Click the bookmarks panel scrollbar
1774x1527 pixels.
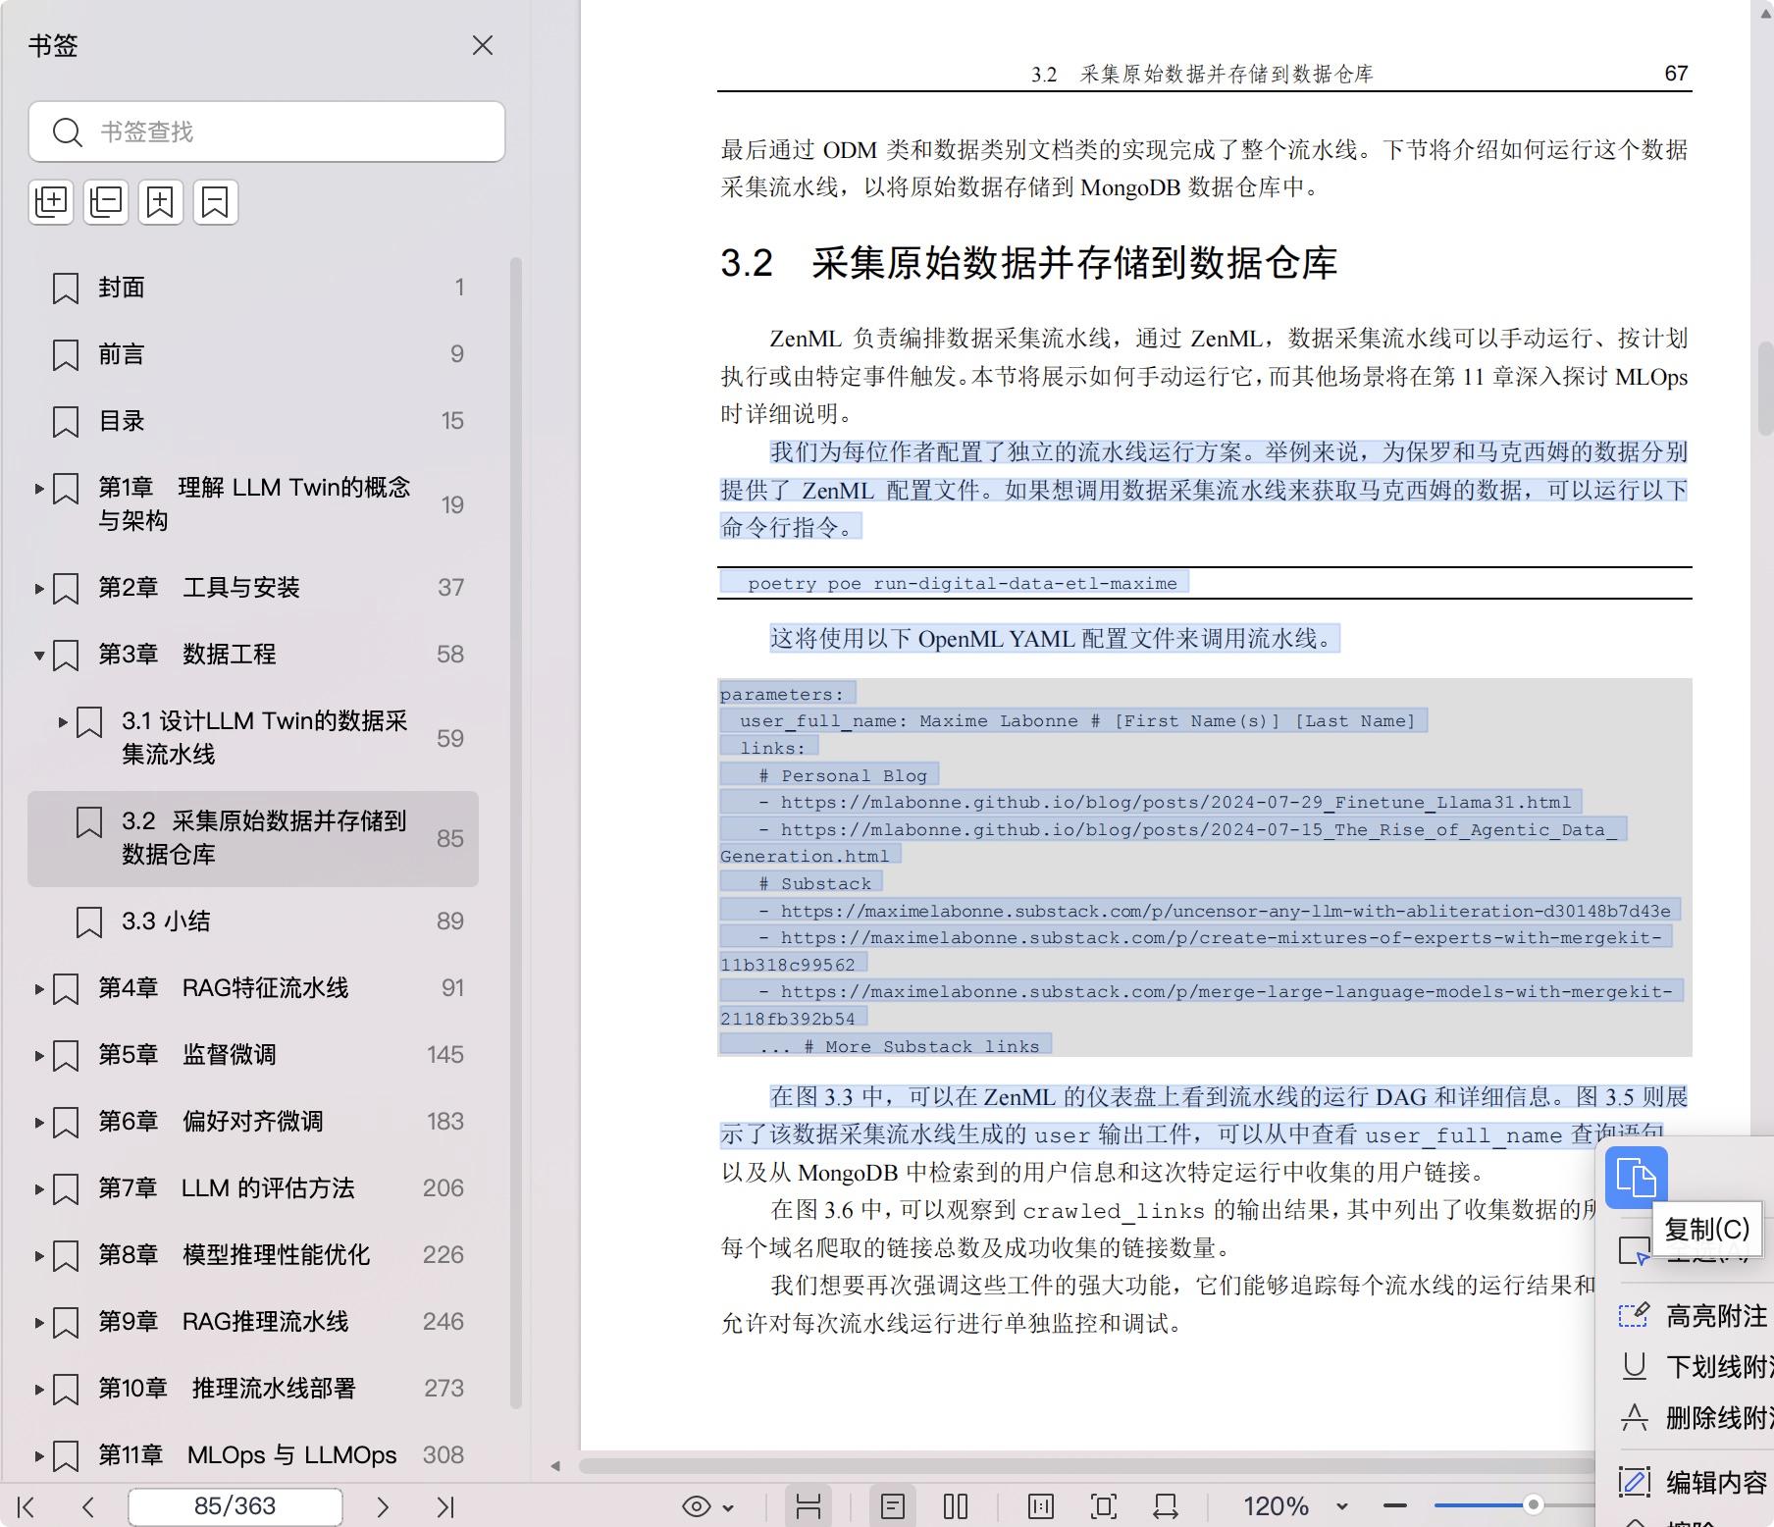(516, 832)
